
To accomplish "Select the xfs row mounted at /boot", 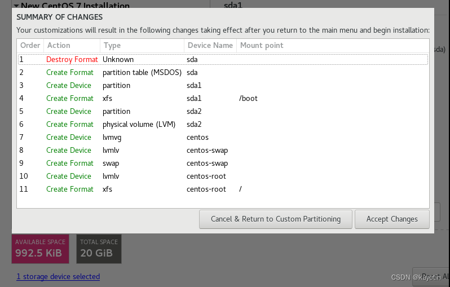I will point(223,98).
